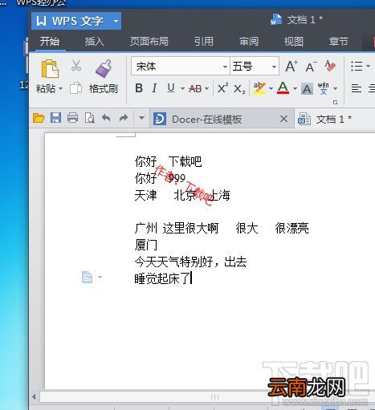Expand bullet list style dropdown arrow
Image resolution: width=375 pixels, height=410 pixels.
pyautogui.click(x=369, y=66)
